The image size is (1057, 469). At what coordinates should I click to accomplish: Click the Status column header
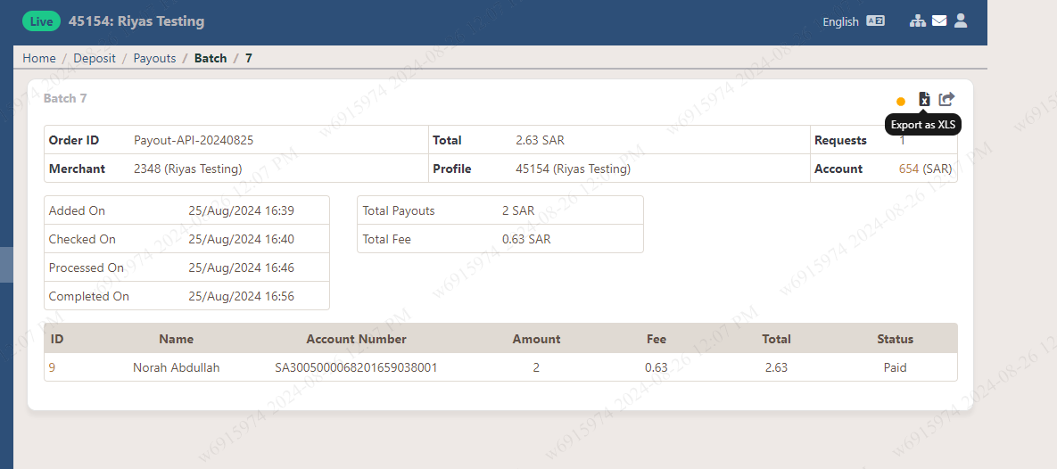point(896,339)
